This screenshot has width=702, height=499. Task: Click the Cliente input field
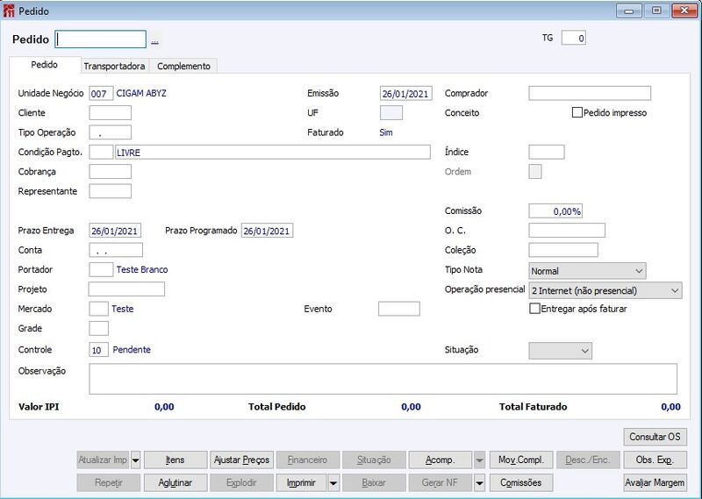111,113
